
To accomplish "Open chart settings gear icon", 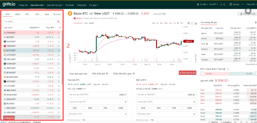I will pos(189,23).
